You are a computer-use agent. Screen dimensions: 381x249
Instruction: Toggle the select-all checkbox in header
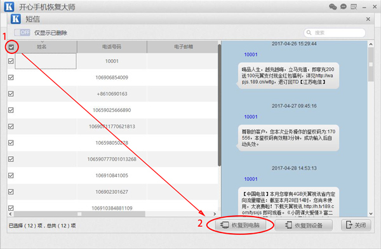[11, 47]
